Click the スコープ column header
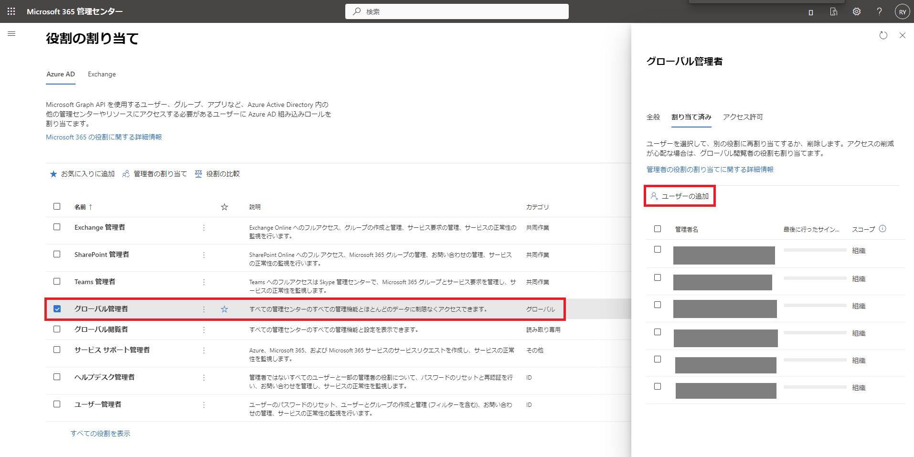The image size is (914, 457). pos(864,230)
